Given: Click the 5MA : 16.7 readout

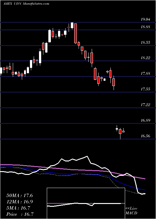Looking at the screenshot, I should [x=18, y=208].
